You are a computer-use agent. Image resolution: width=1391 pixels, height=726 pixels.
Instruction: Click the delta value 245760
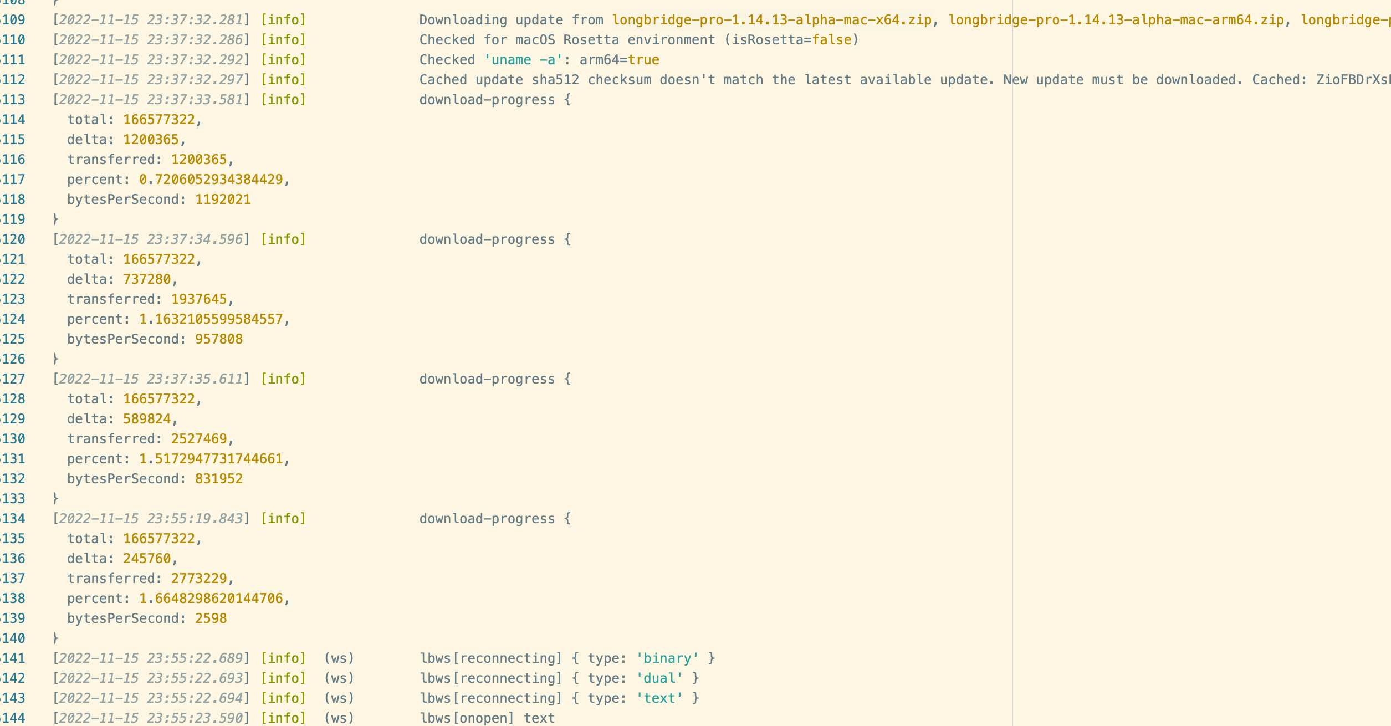[147, 559]
